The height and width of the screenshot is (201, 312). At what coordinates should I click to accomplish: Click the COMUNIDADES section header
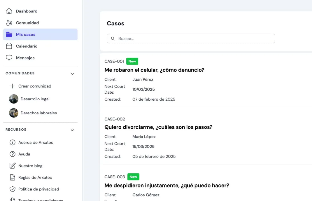coord(20,73)
